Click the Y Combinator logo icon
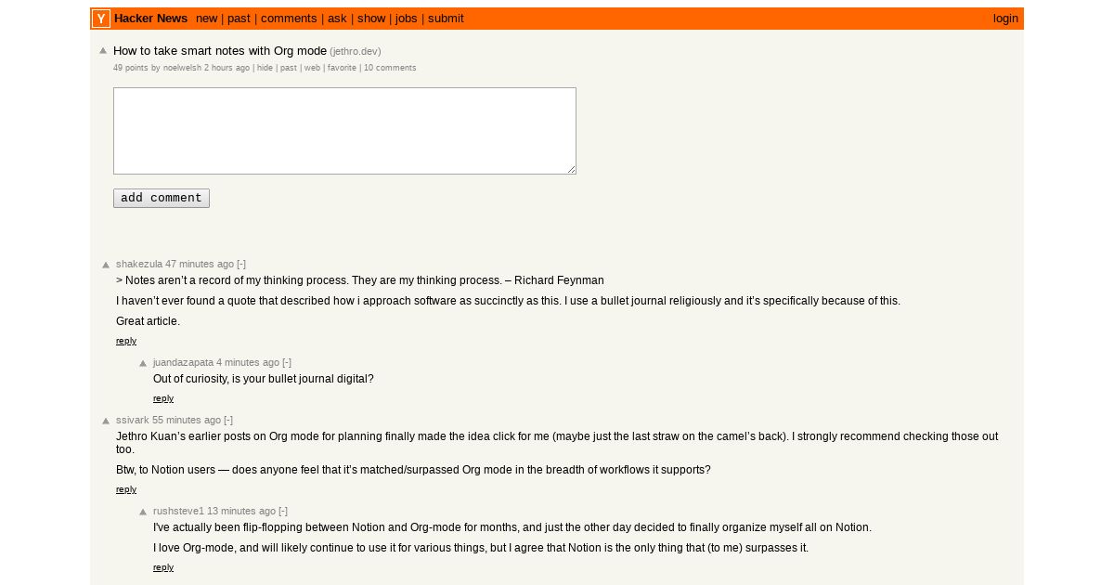The width and height of the screenshot is (1114, 585). tap(101, 19)
